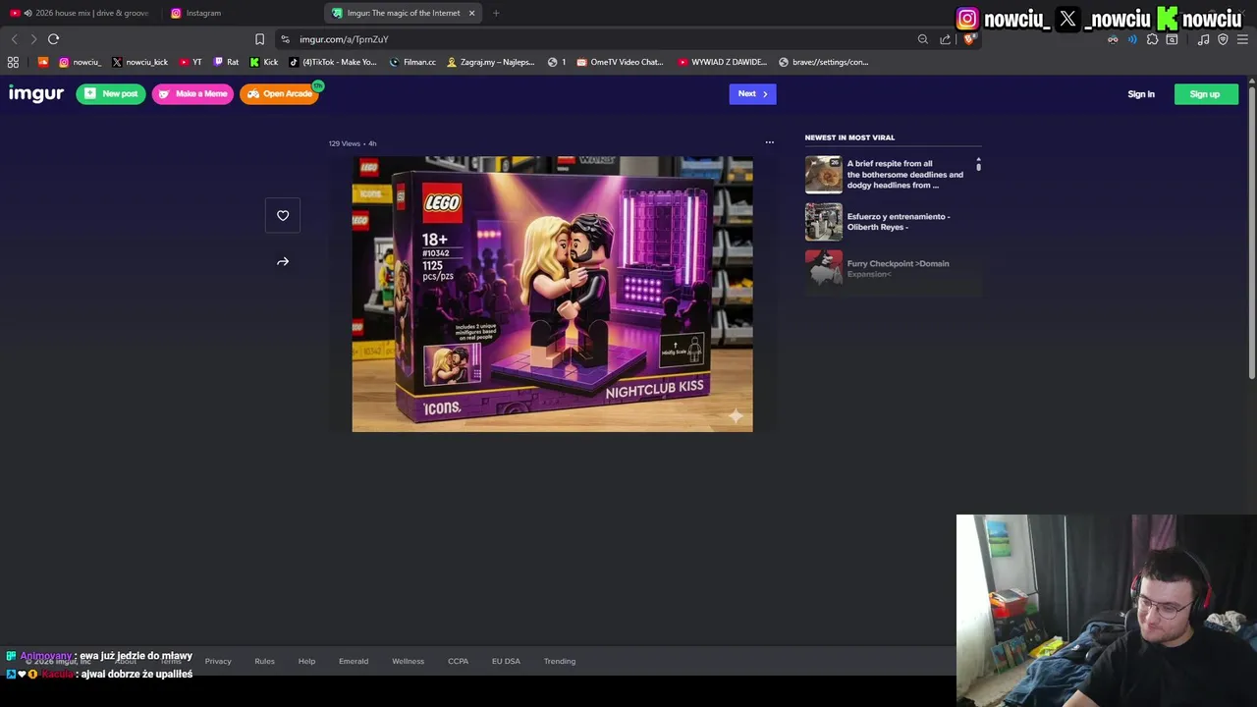
Task: Click the imgur logo
Action: click(36, 93)
